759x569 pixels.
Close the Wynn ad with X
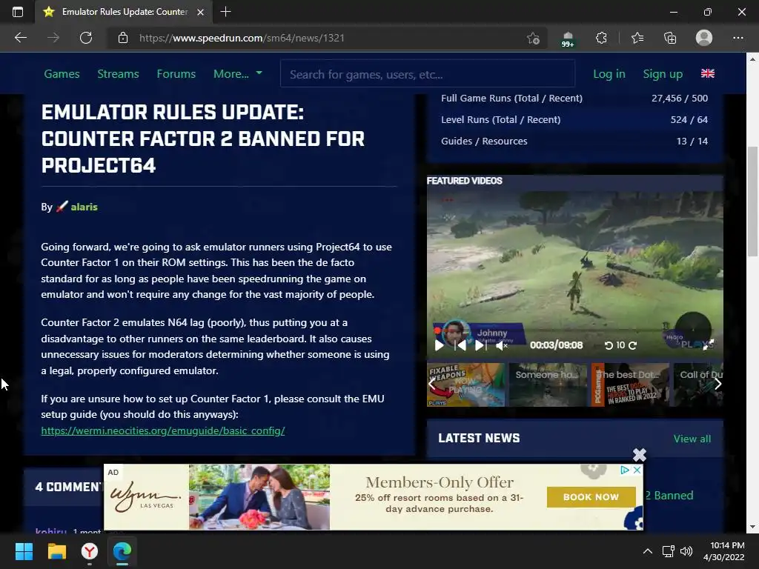point(637,470)
